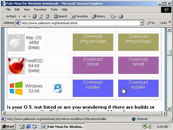Launch Outlook Express quick launch icon
This screenshot has height=130, width=173.
(x=35, y=126)
